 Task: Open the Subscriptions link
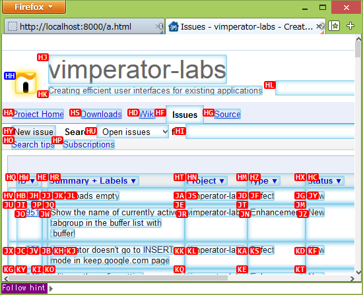[89, 145]
